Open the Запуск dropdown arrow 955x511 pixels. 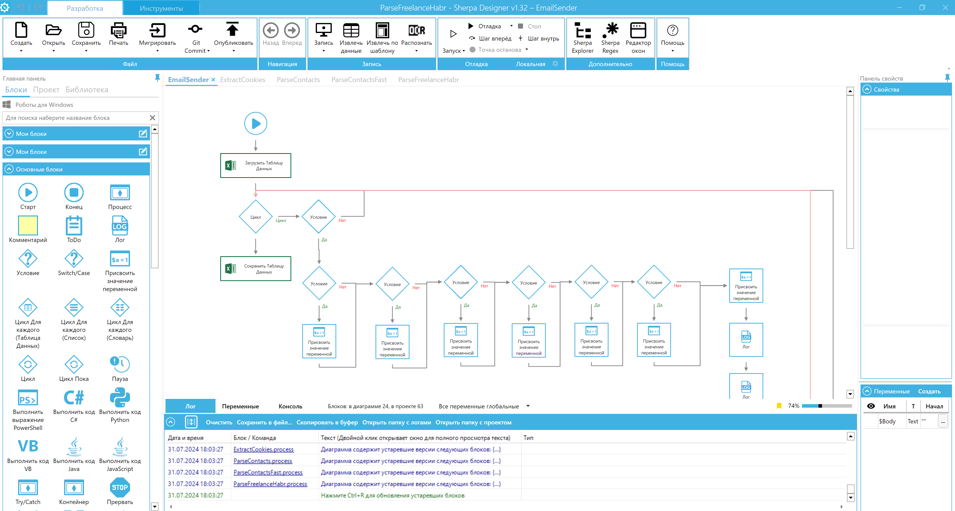pos(463,51)
